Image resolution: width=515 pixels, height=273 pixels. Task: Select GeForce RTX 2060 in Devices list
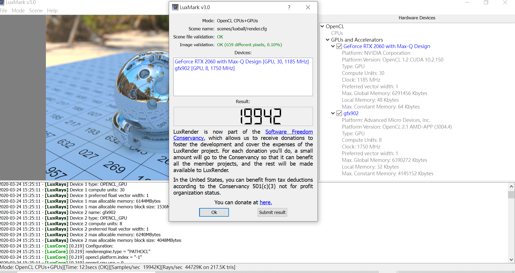point(242,62)
